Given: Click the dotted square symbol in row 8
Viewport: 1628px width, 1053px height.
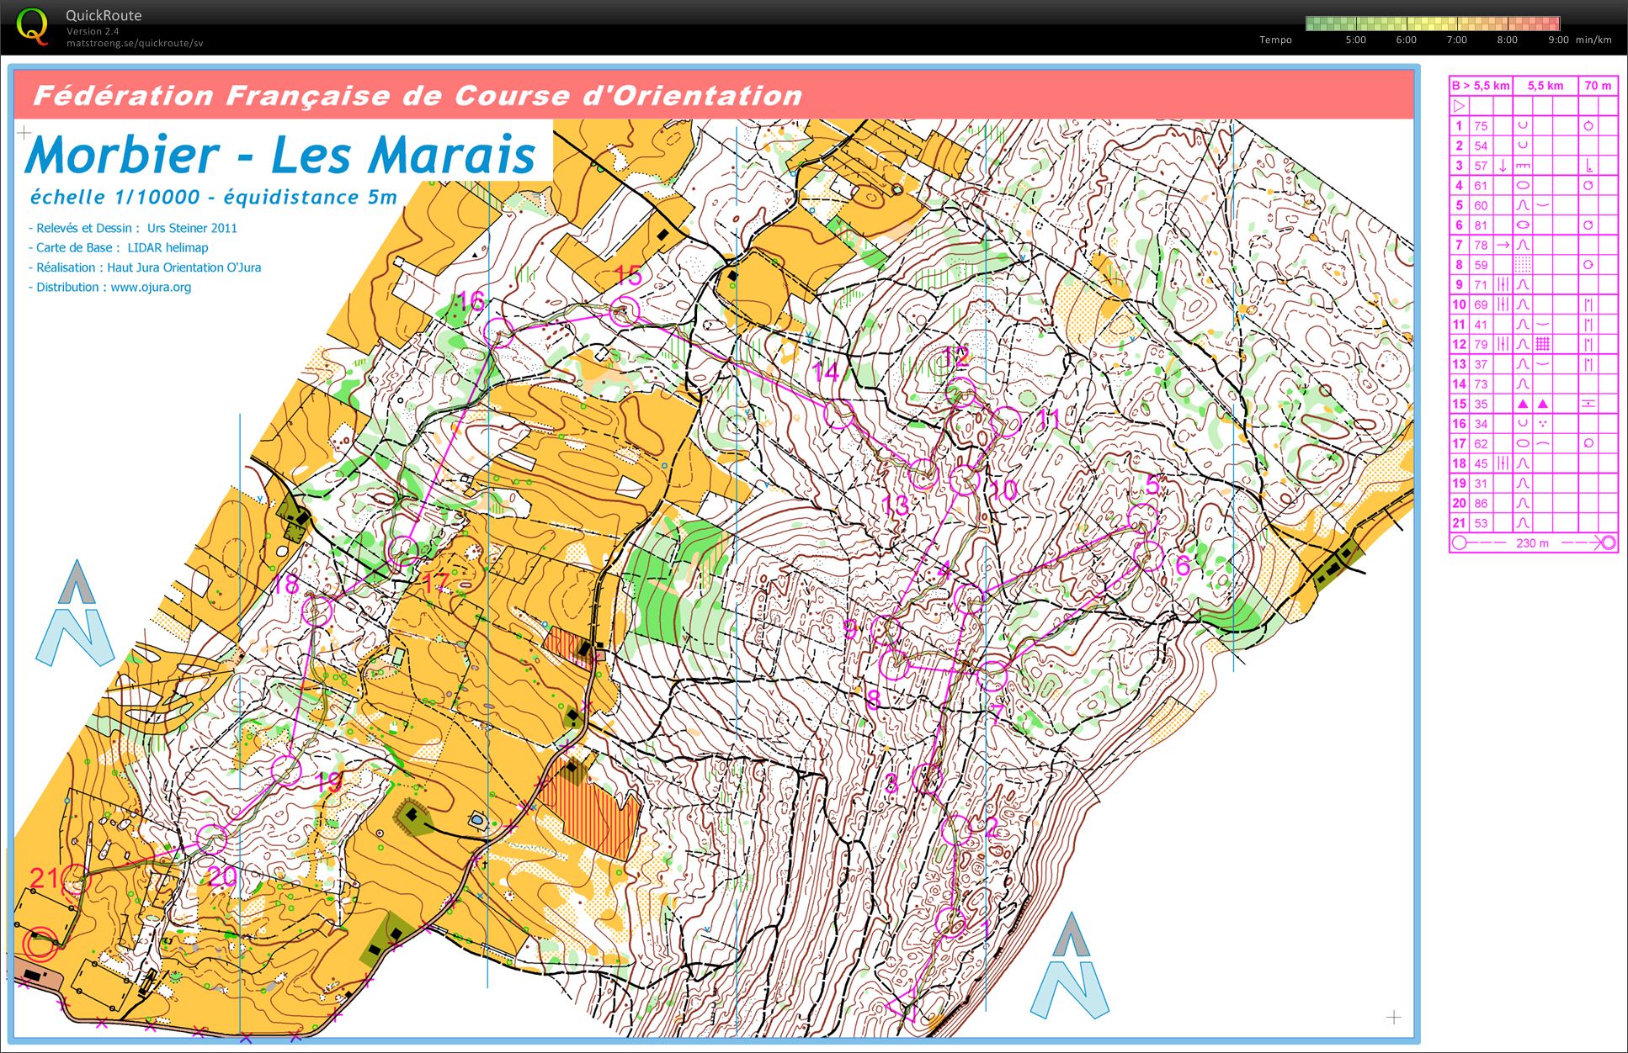Looking at the screenshot, I should tap(1523, 264).
